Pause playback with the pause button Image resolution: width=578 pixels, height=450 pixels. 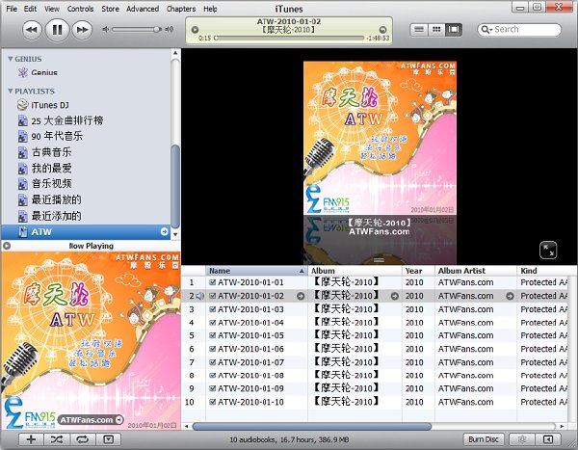coord(57,30)
